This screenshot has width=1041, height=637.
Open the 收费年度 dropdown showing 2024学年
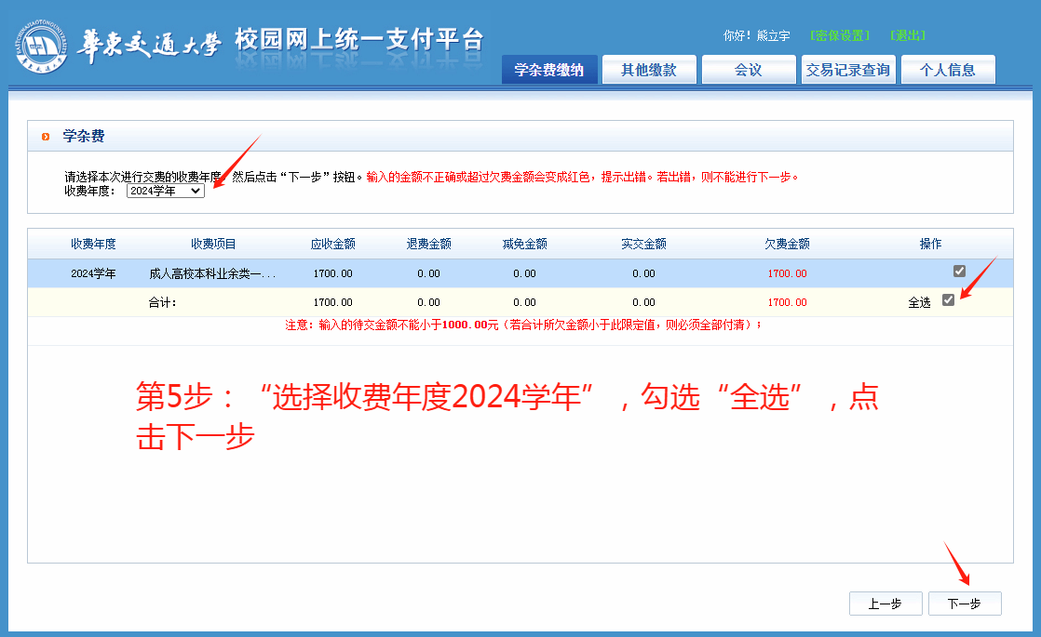point(165,191)
